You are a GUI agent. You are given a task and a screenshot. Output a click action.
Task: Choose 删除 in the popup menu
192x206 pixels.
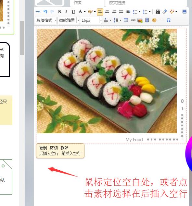point(64,148)
